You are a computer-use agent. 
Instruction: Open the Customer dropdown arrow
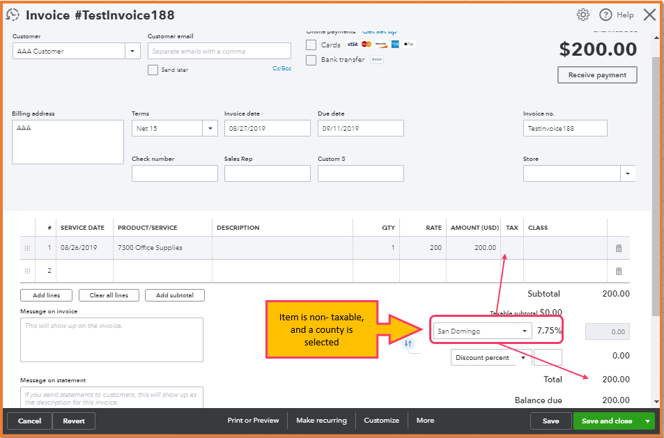click(x=132, y=52)
